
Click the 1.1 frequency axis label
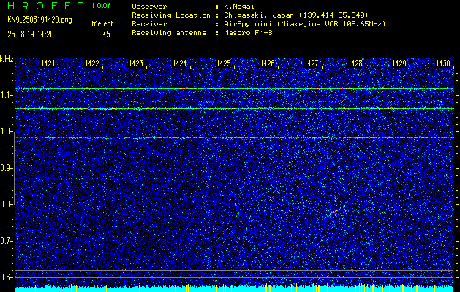coord(5,95)
